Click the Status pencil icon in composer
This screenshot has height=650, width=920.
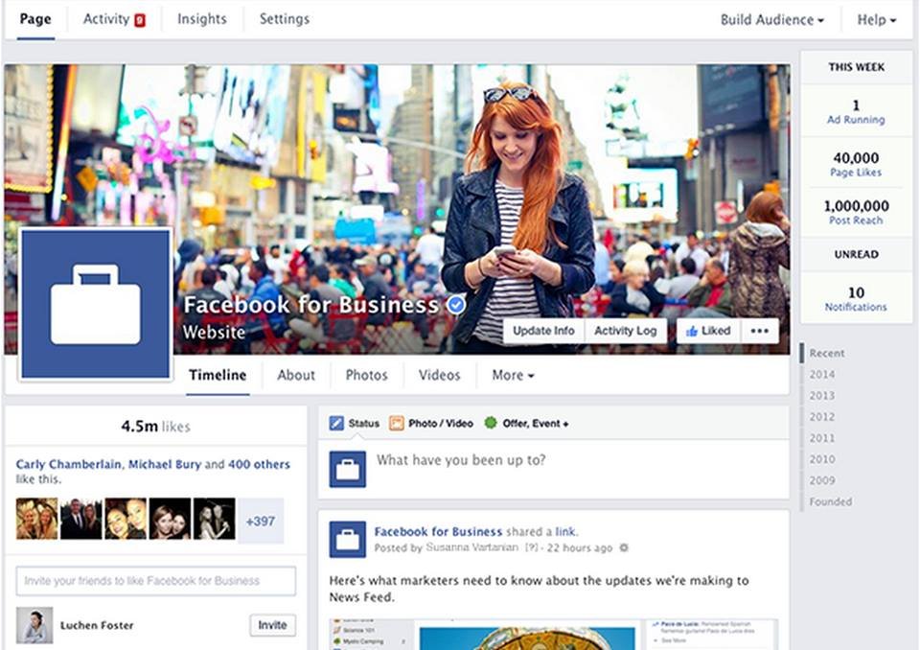click(336, 424)
